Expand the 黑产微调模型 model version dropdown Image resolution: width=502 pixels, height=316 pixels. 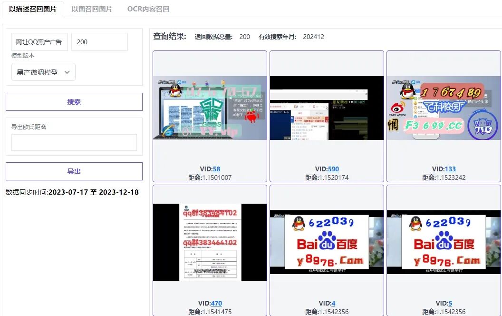[44, 72]
